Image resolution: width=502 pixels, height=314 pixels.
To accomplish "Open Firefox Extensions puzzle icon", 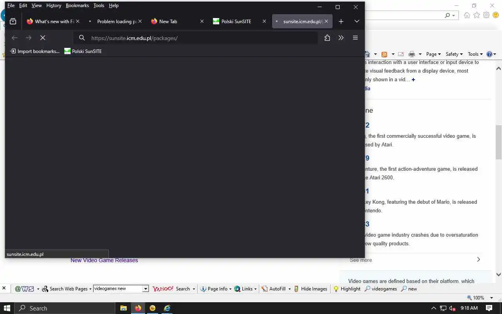I will pos(327,38).
